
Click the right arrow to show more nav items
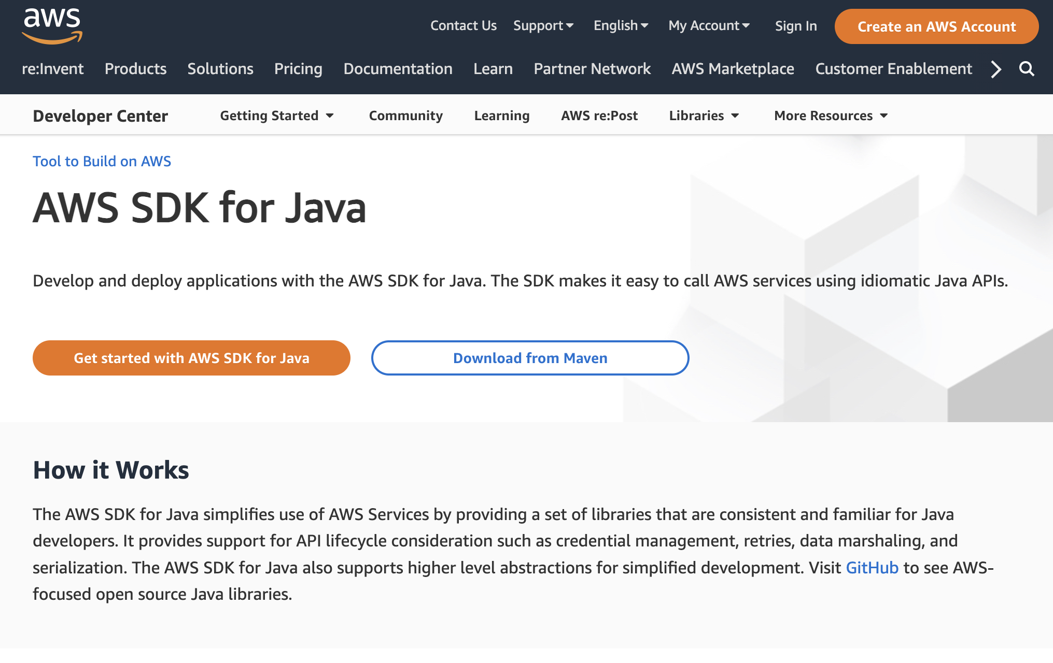[996, 69]
